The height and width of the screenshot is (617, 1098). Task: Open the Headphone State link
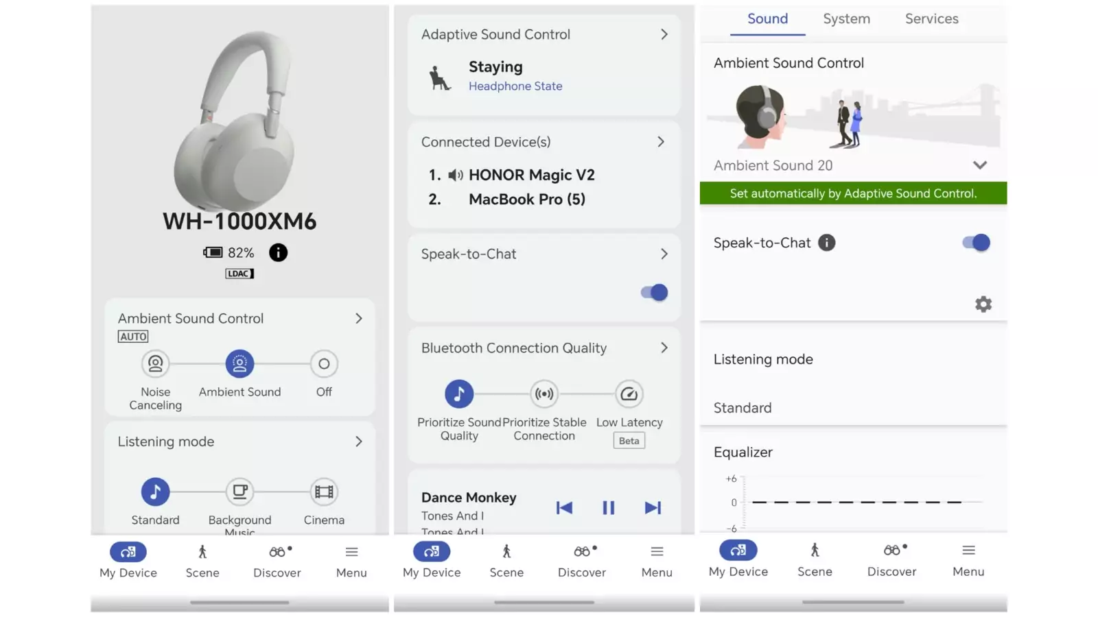[x=515, y=86]
